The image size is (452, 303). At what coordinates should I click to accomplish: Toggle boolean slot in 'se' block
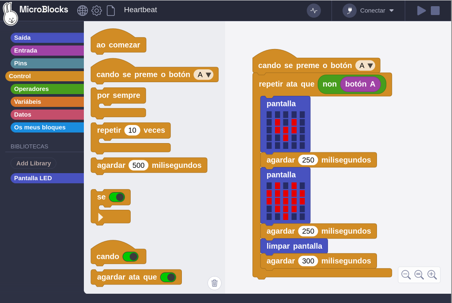click(117, 197)
